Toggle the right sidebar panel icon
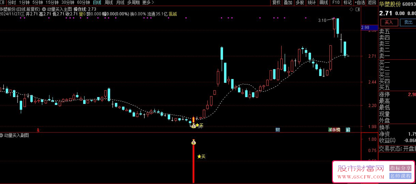The width and height of the screenshot is (416, 184). click(358, 10)
